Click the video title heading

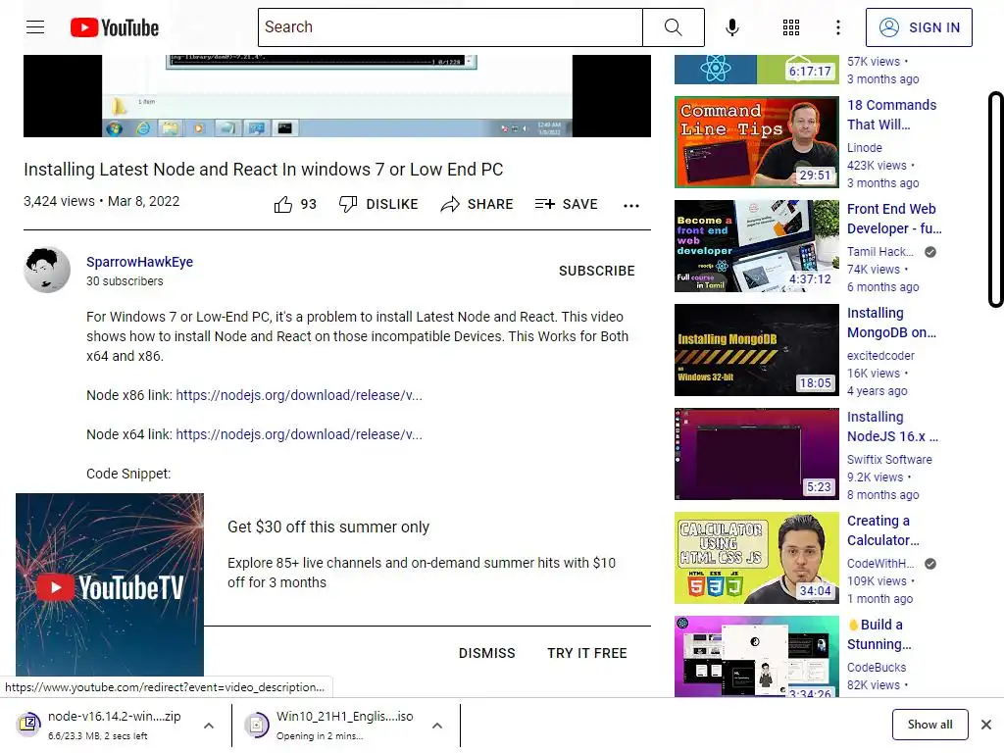tap(263, 170)
